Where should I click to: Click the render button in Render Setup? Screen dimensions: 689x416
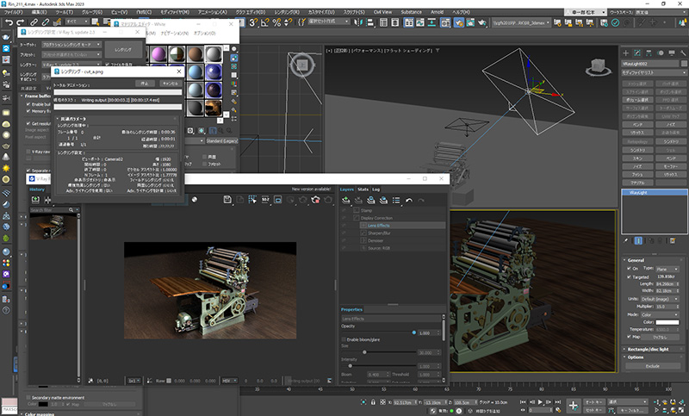[x=123, y=50]
